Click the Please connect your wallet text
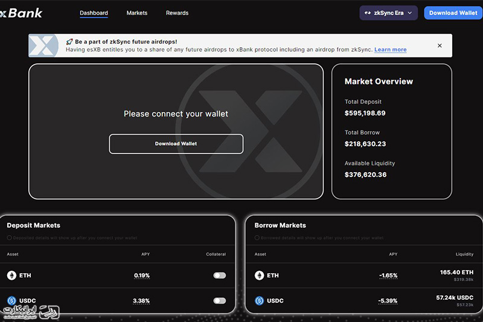 176,114
